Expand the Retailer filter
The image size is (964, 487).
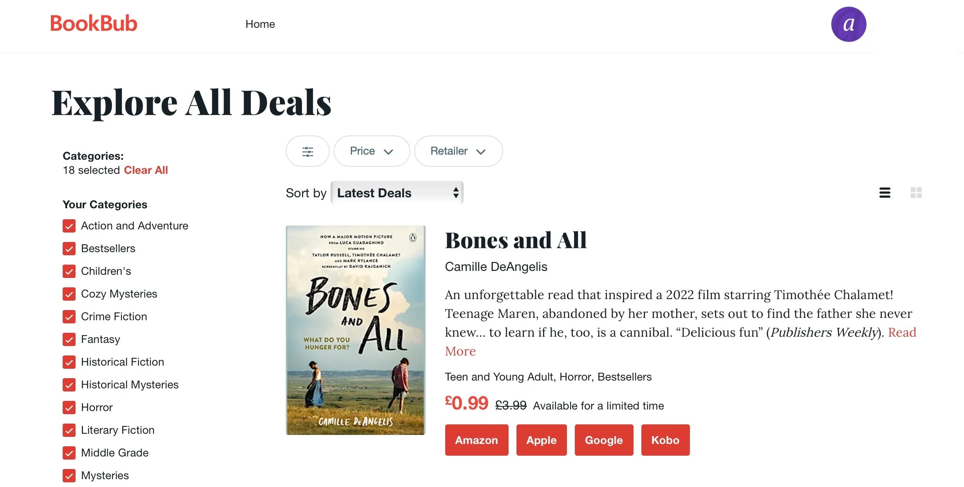[458, 151]
